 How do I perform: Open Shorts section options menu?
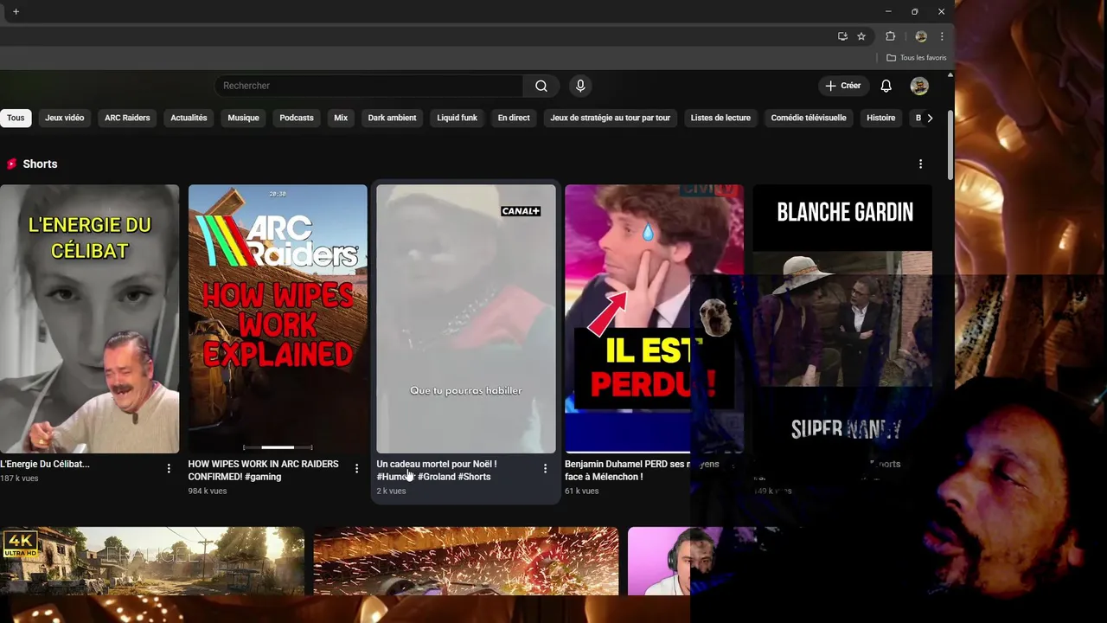(920, 164)
